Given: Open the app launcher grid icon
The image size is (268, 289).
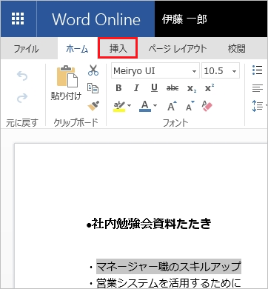Looking at the screenshot, I should [x=18, y=19].
